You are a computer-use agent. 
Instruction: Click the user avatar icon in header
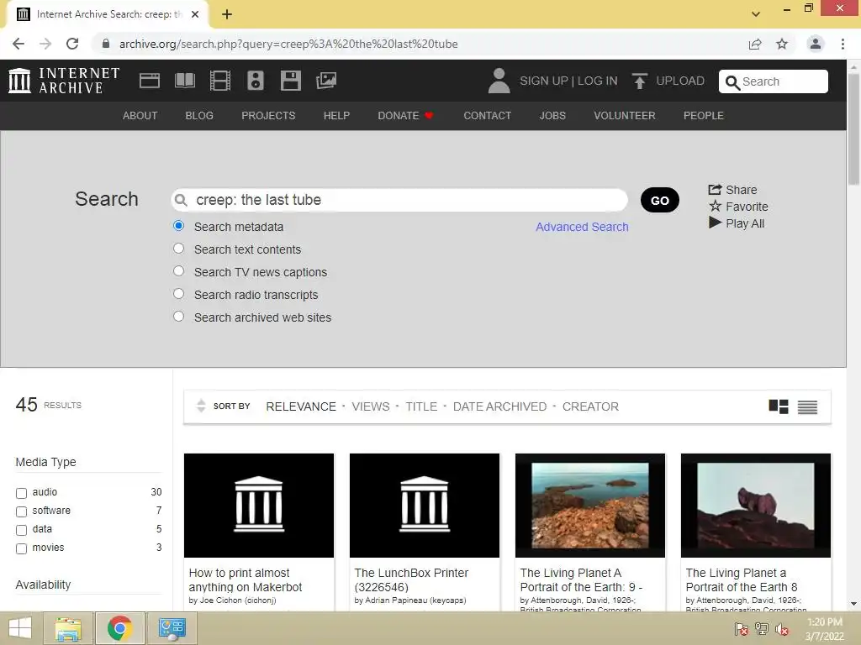(x=499, y=81)
